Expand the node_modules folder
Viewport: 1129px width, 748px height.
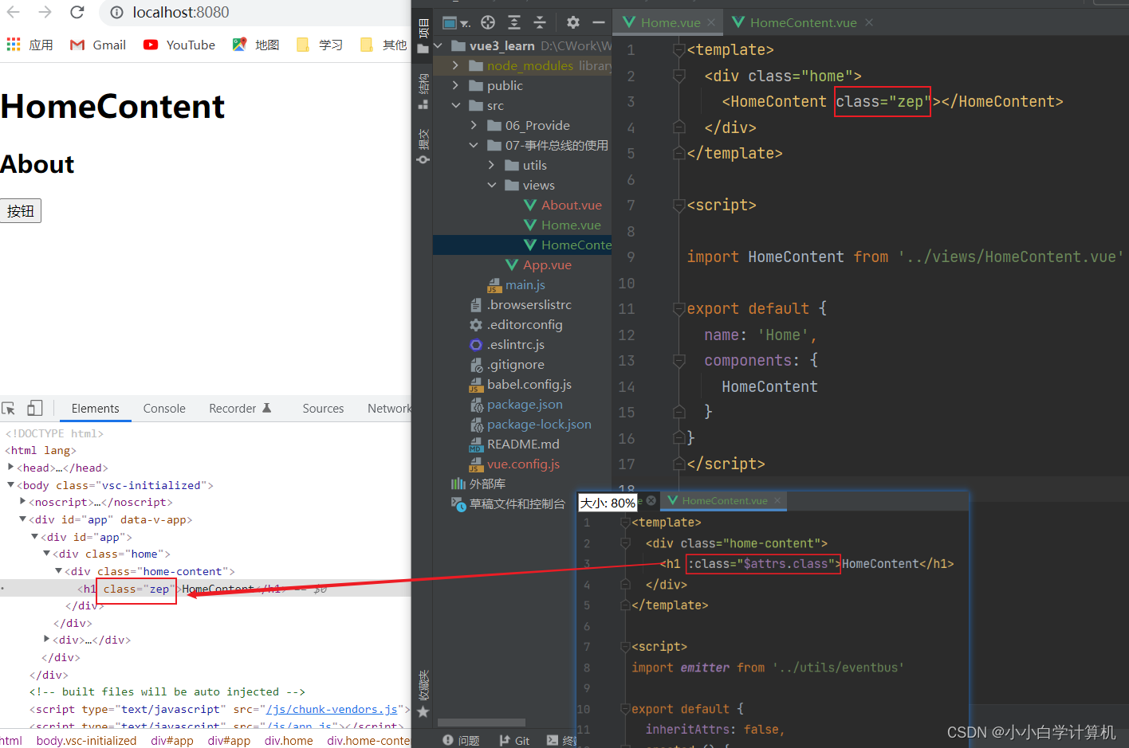(455, 65)
